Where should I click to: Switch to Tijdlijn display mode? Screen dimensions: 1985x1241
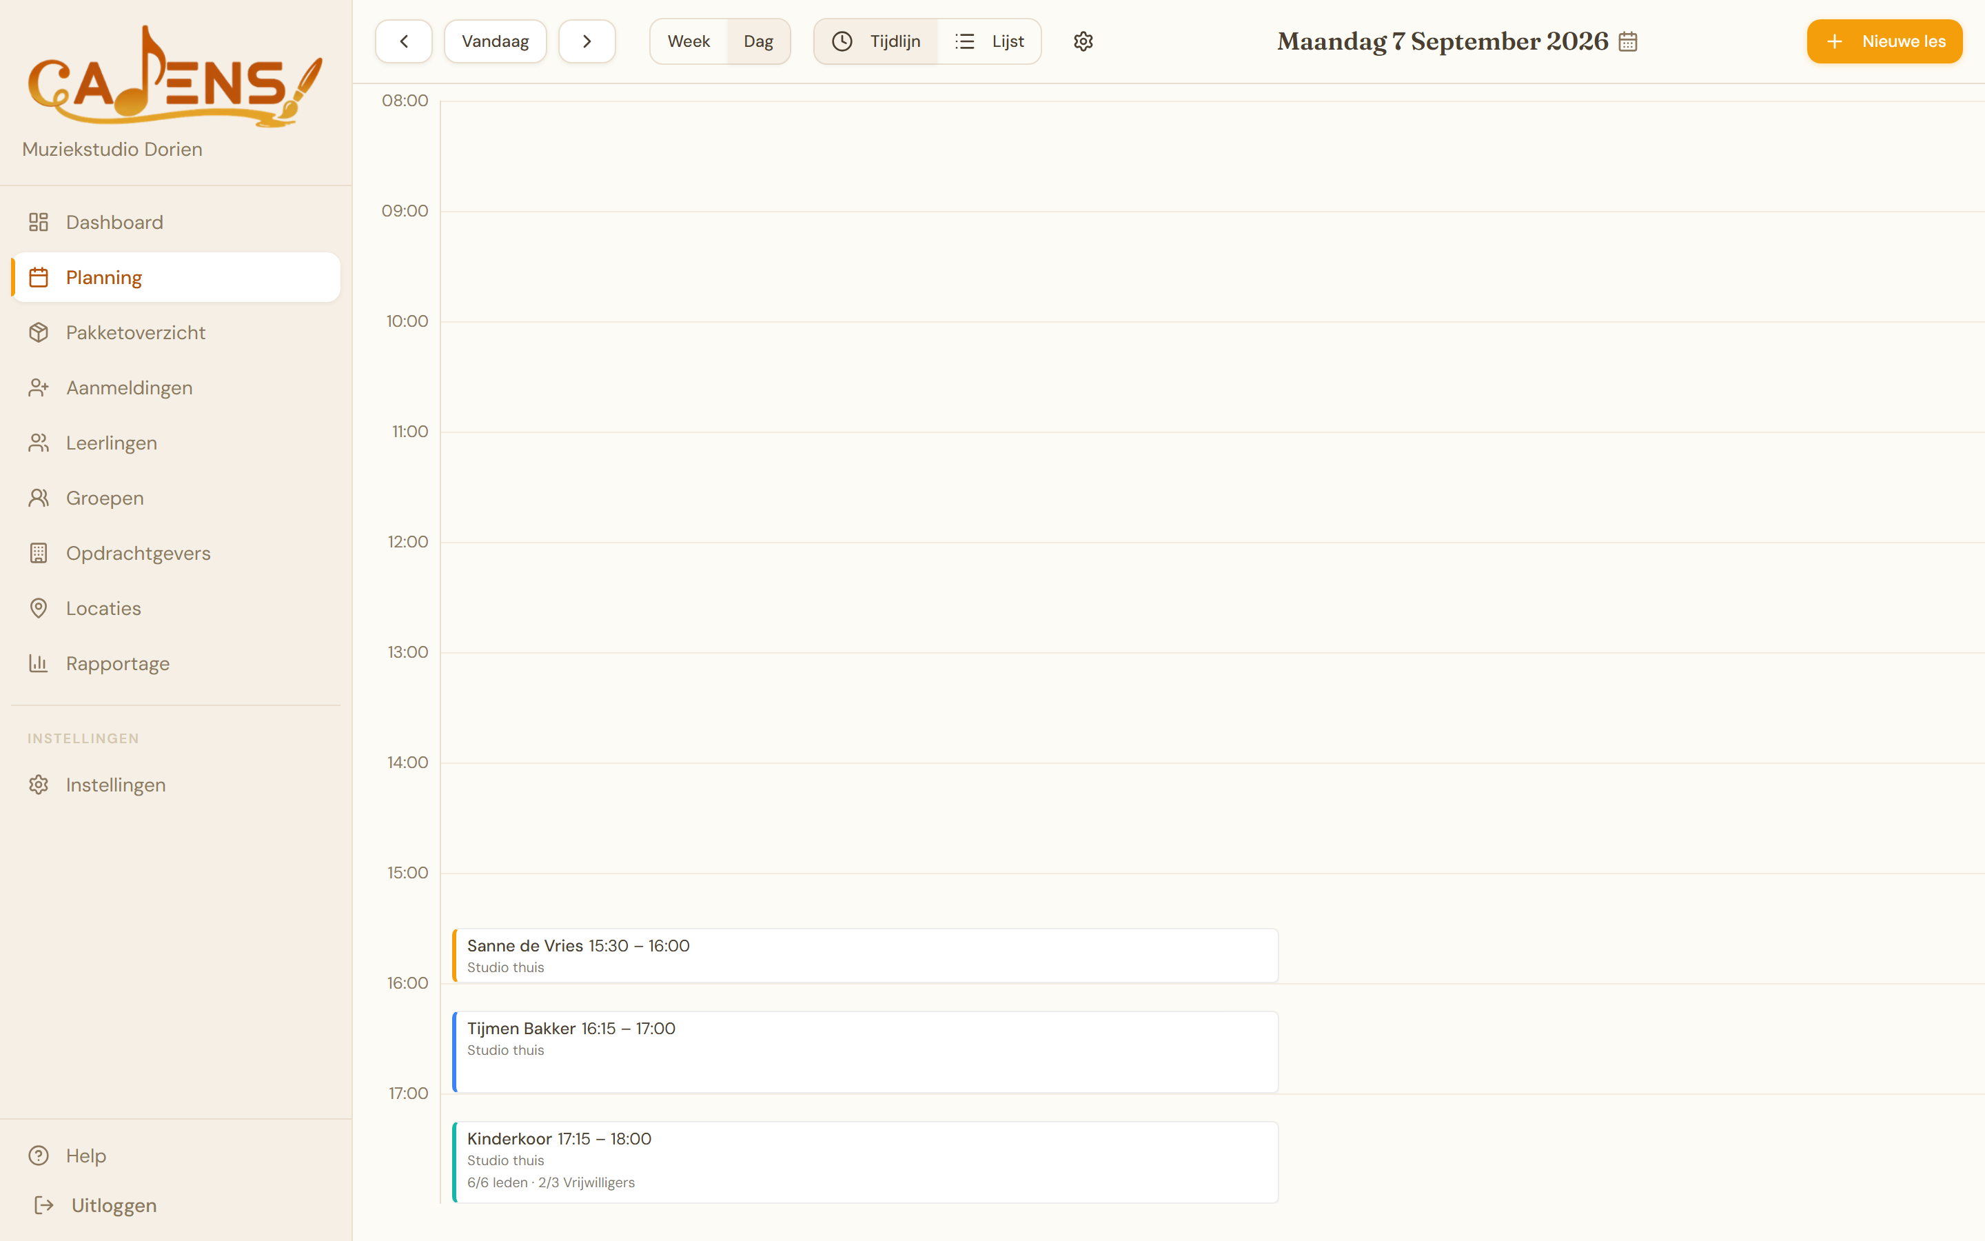(x=876, y=41)
